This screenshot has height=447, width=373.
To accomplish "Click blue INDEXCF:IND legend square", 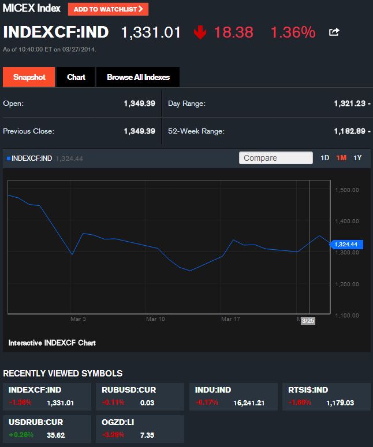I will (8, 158).
